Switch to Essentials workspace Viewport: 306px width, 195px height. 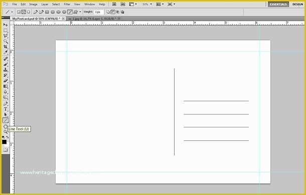pyautogui.click(x=278, y=4)
